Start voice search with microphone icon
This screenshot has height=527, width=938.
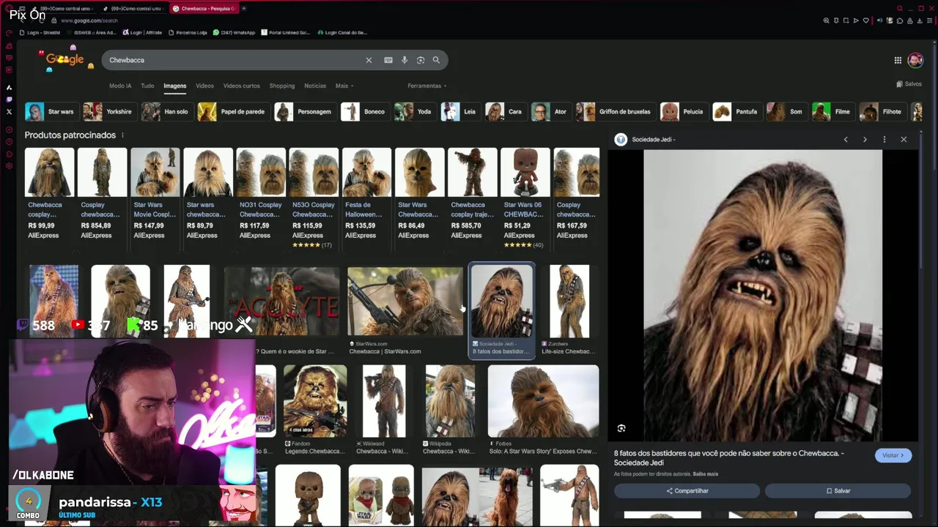(405, 60)
